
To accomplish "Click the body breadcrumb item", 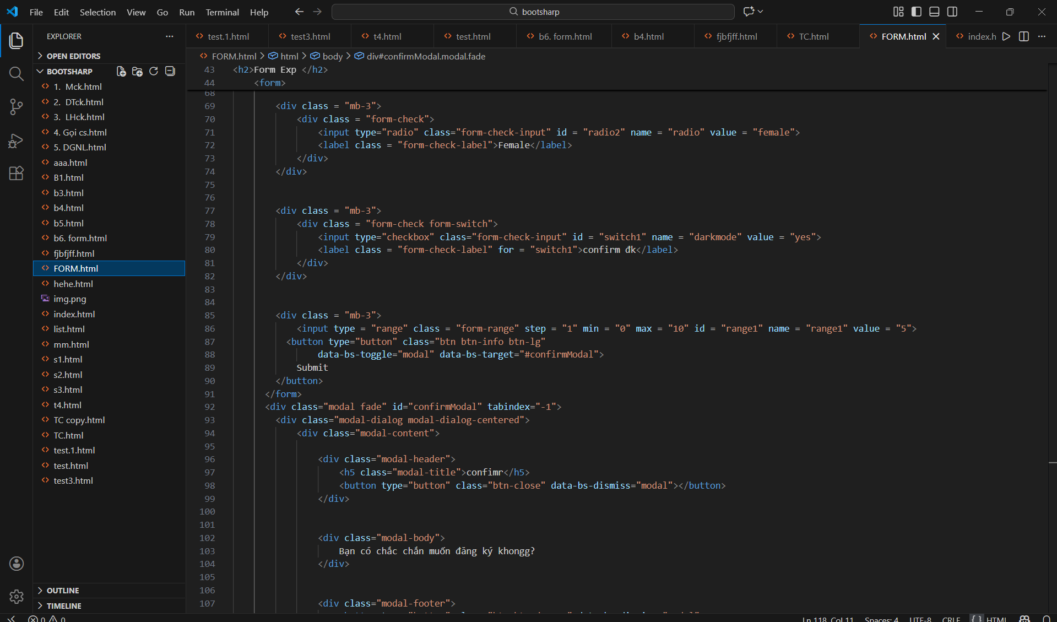I will click(x=332, y=56).
